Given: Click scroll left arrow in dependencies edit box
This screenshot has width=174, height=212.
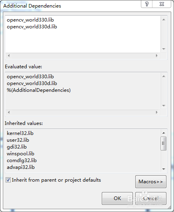Looking at the screenshot, I should click(x=9, y=55).
